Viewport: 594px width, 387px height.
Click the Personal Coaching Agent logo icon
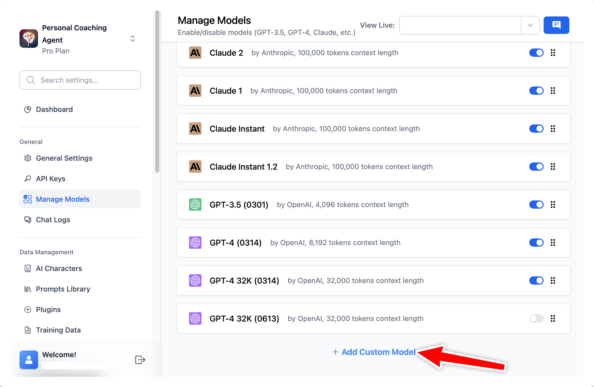click(28, 39)
